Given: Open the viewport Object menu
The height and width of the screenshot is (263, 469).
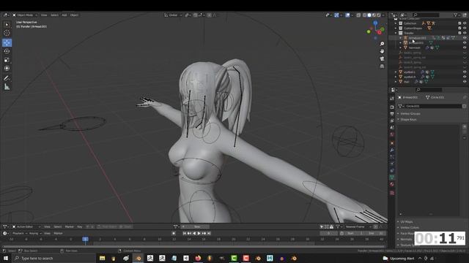Looking at the screenshot, I should pyautogui.click(x=74, y=15).
